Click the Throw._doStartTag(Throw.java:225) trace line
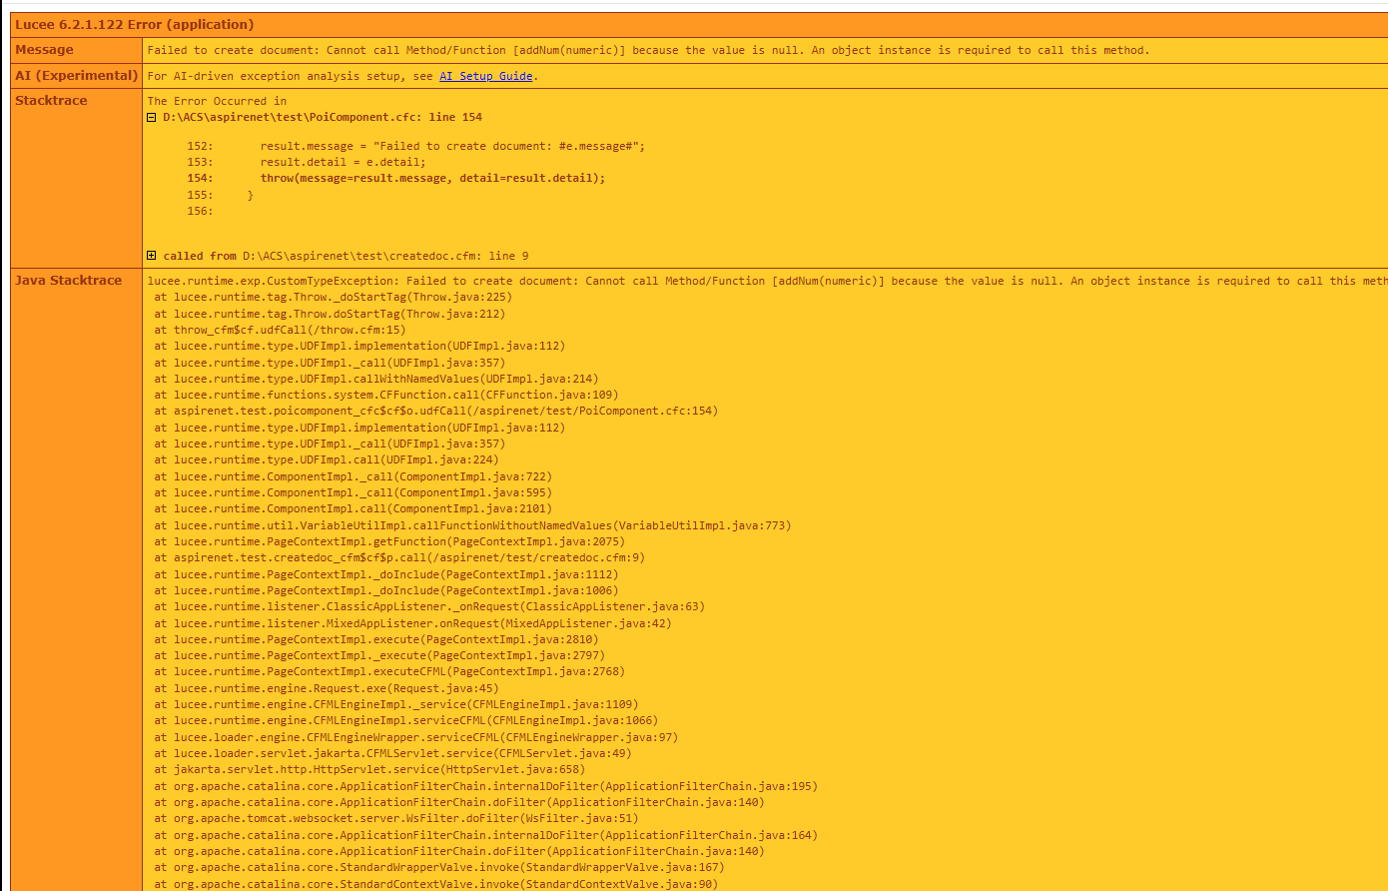 pos(334,298)
